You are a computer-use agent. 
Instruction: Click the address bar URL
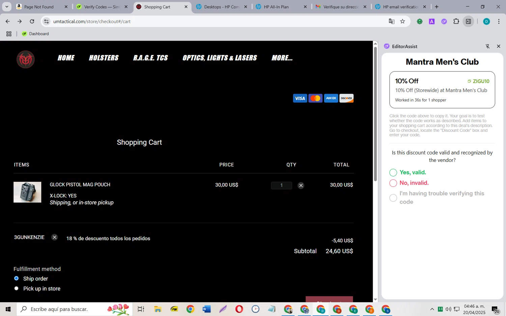coord(92,21)
